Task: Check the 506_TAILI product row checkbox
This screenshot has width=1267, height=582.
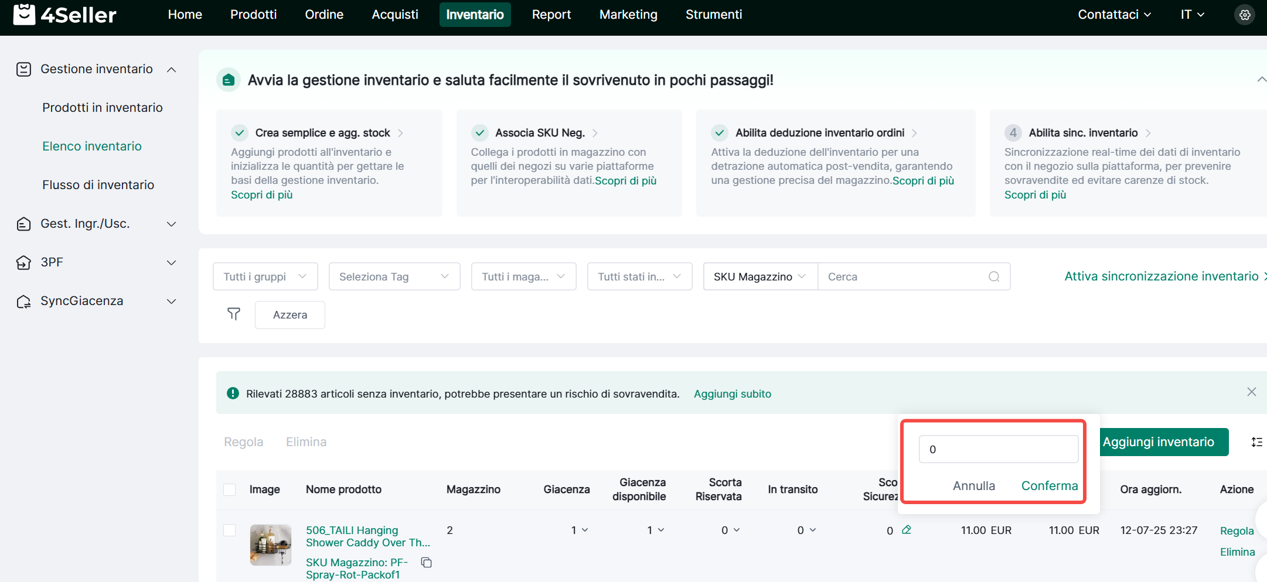Action: (x=230, y=530)
